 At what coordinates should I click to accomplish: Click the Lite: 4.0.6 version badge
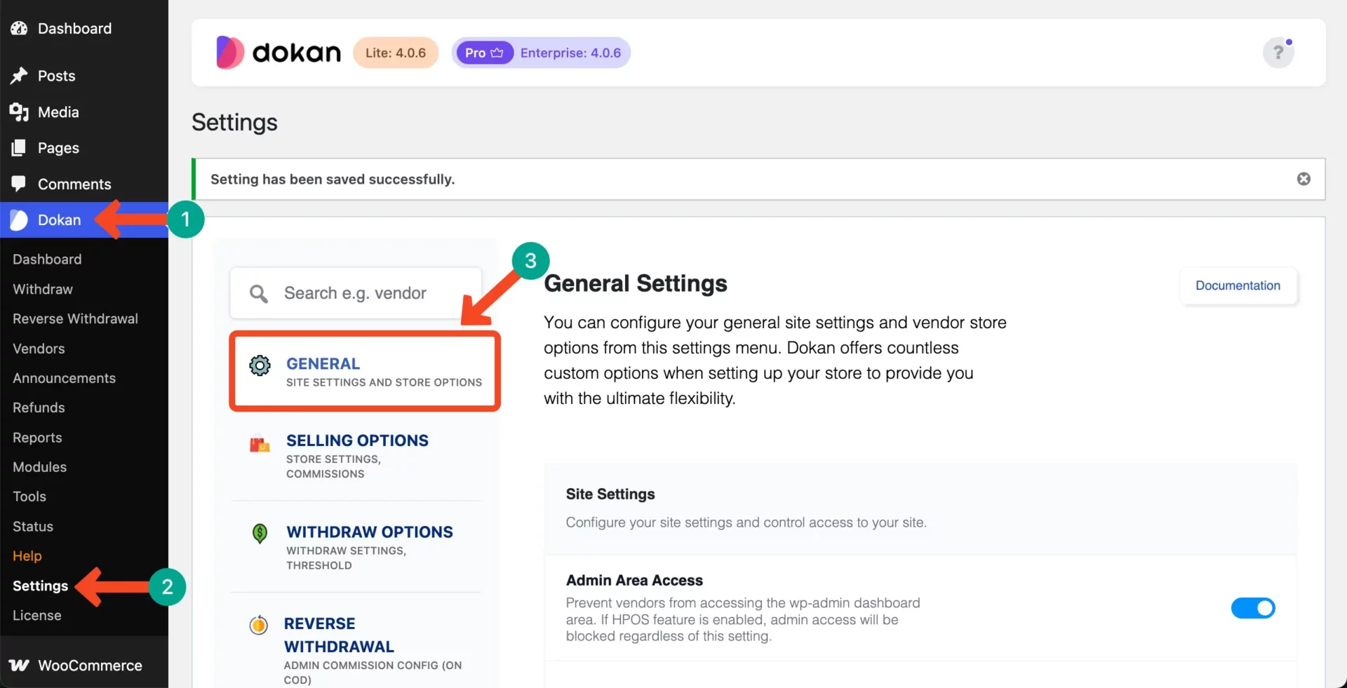pos(396,53)
